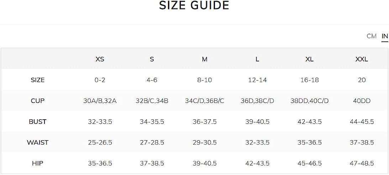Click the 8-10 size cell
The image size is (389, 175).
[205, 80]
